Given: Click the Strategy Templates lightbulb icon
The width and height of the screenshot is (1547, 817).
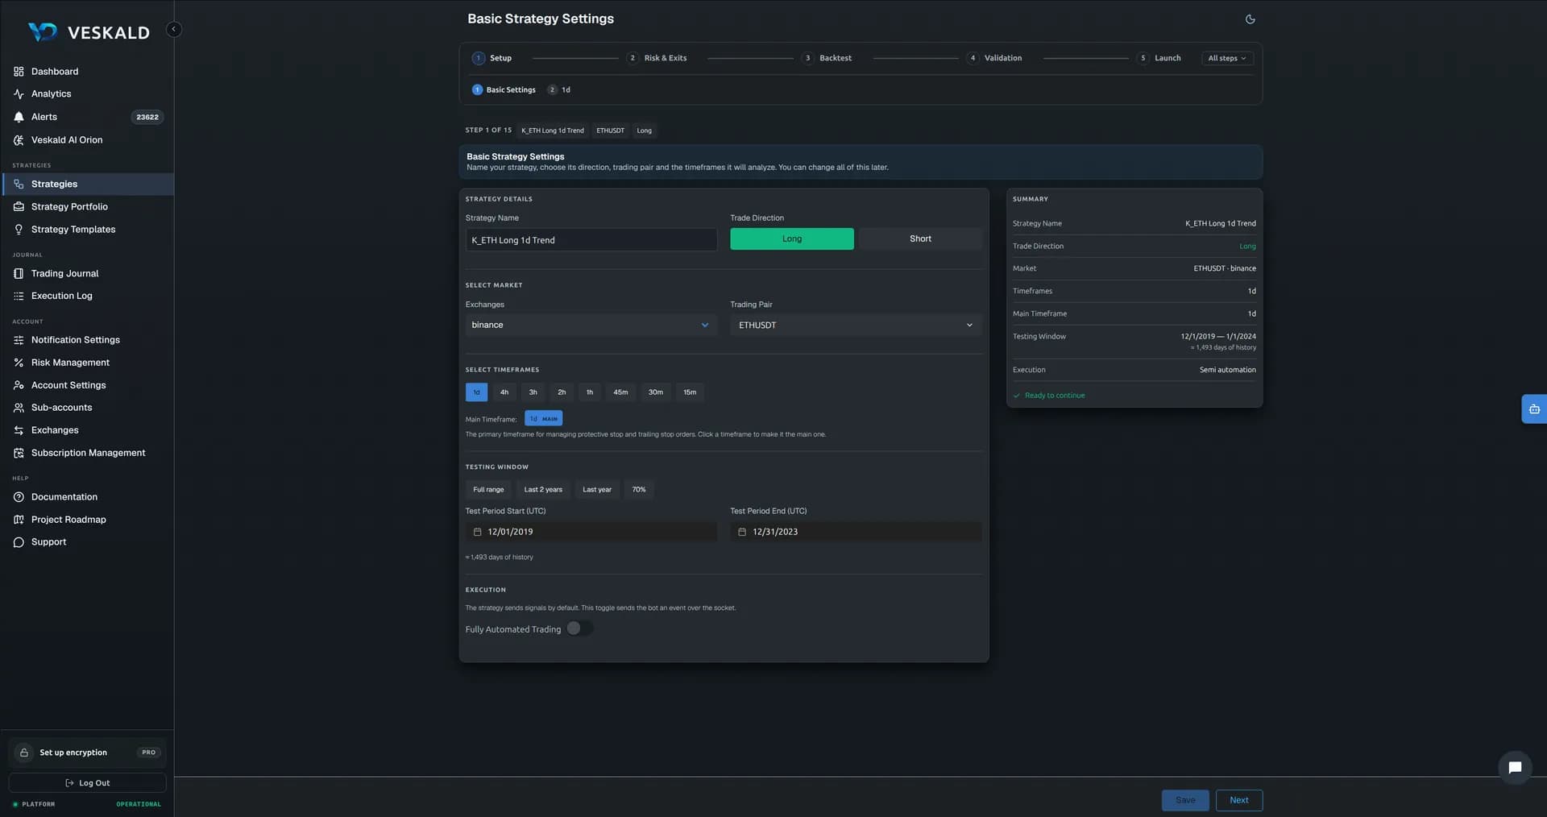Looking at the screenshot, I should (19, 230).
